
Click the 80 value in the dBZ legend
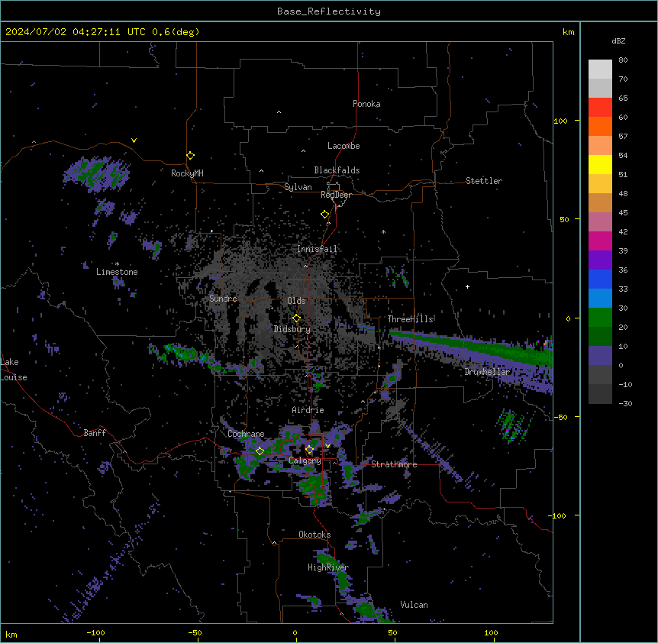[x=623, y=60]
